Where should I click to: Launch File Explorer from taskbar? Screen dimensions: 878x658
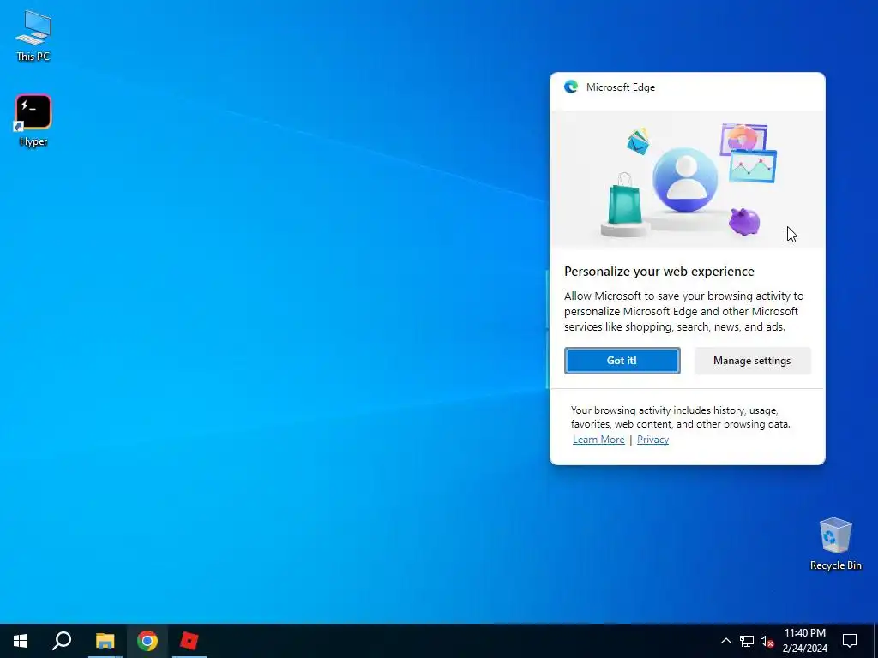click(x=105, y=641)
